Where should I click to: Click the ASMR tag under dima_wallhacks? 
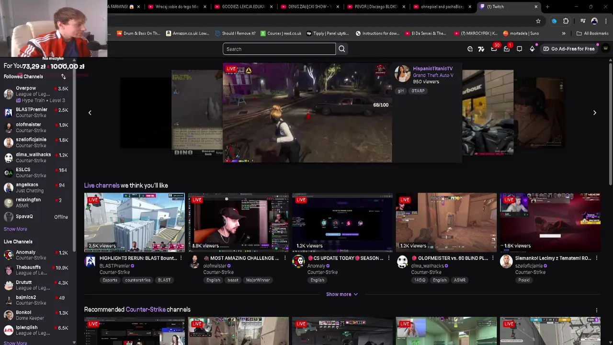[460, 280]
